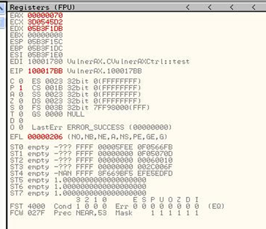
Task: Select EFL value 00000206
Action: tap(45, 137)
